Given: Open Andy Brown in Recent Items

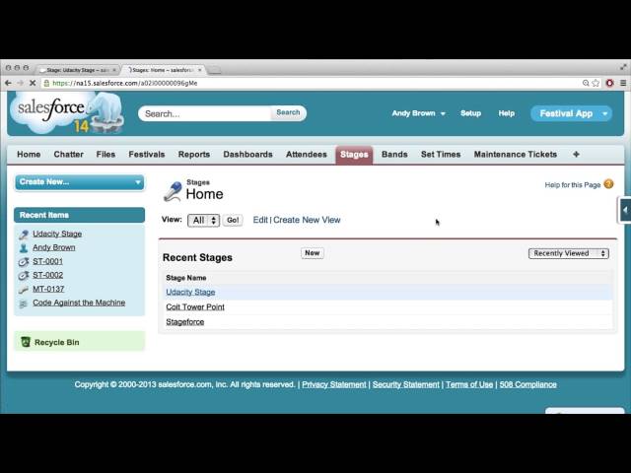Looking at the screenshot, I should [54, 247].
